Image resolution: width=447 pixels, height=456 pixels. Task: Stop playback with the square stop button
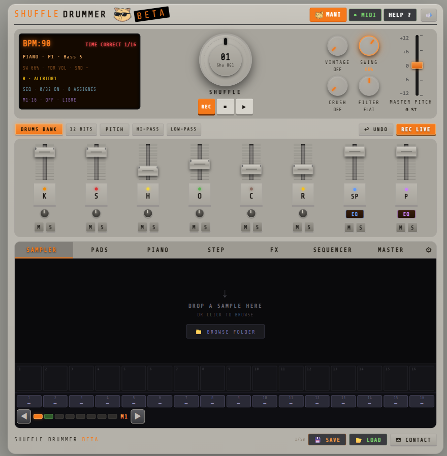coord(226,107)
